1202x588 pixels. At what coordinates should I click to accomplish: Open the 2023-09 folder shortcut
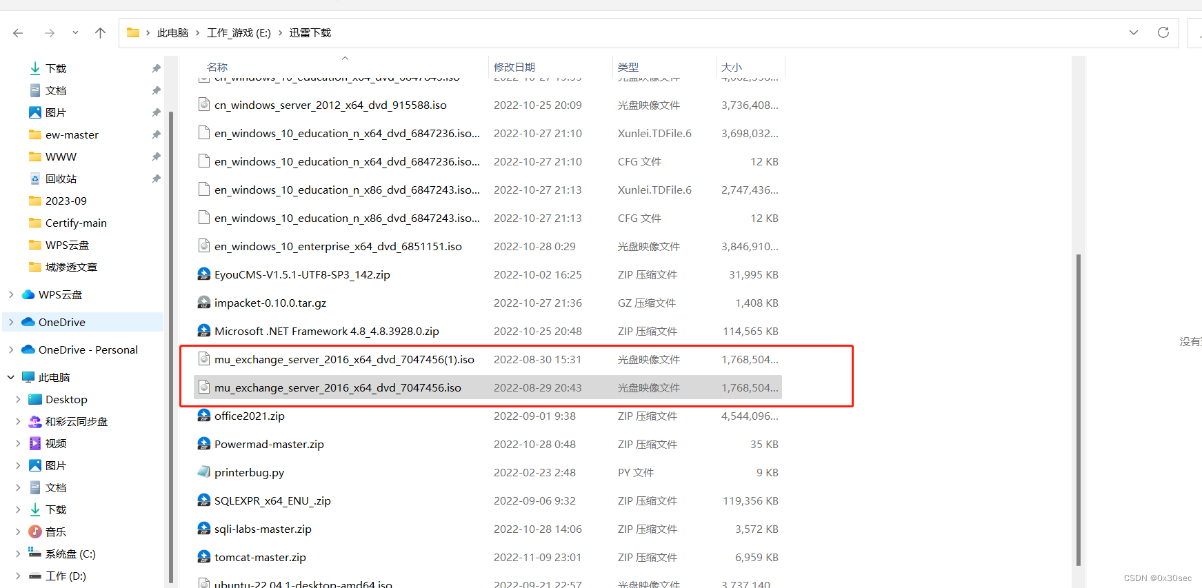[66, 201]
